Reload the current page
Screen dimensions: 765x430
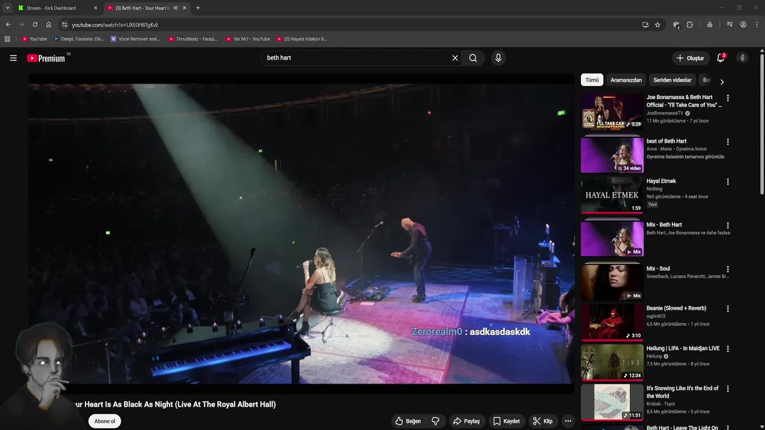point(35,24)
